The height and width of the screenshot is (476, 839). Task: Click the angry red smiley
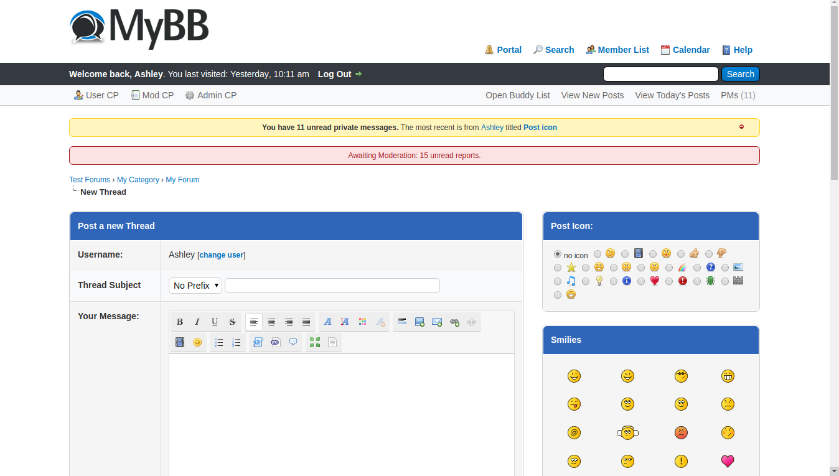click(x=681, y=432)
